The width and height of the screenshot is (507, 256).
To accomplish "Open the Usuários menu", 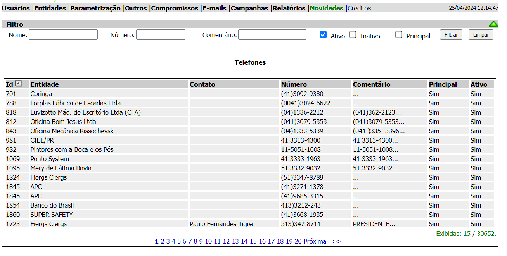I will (x=16, y=8).
